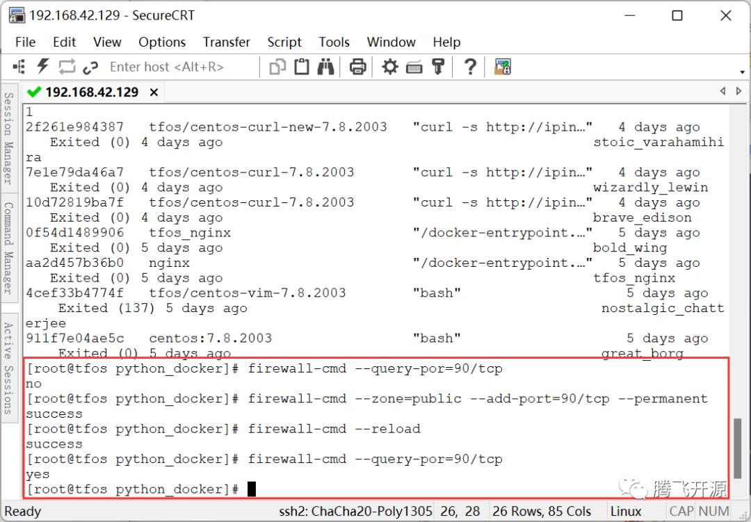This screenshot has width=751, height=522.
Task: Click the left tab scroll chevron
Action: (x=722, y=90)
